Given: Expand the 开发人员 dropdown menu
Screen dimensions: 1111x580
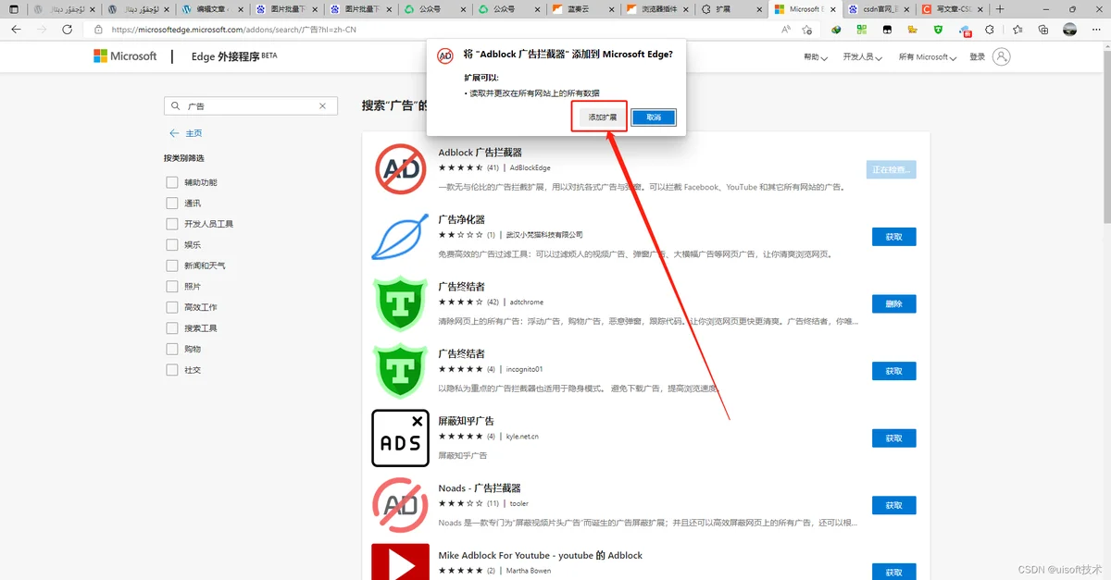Looking at the screenshot, I should pos(863,57).
